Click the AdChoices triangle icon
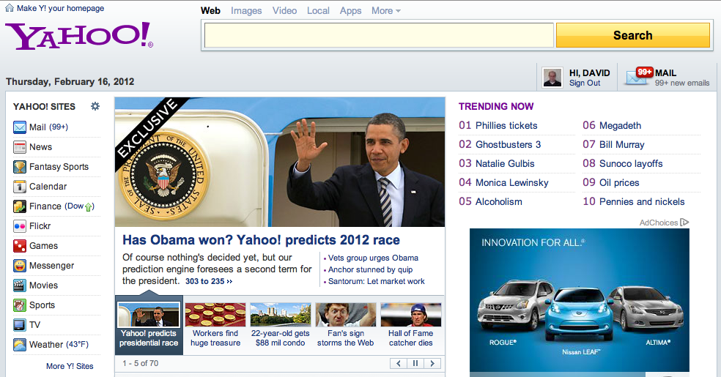Viewport: 721px width, 377px height. point(684,223)
